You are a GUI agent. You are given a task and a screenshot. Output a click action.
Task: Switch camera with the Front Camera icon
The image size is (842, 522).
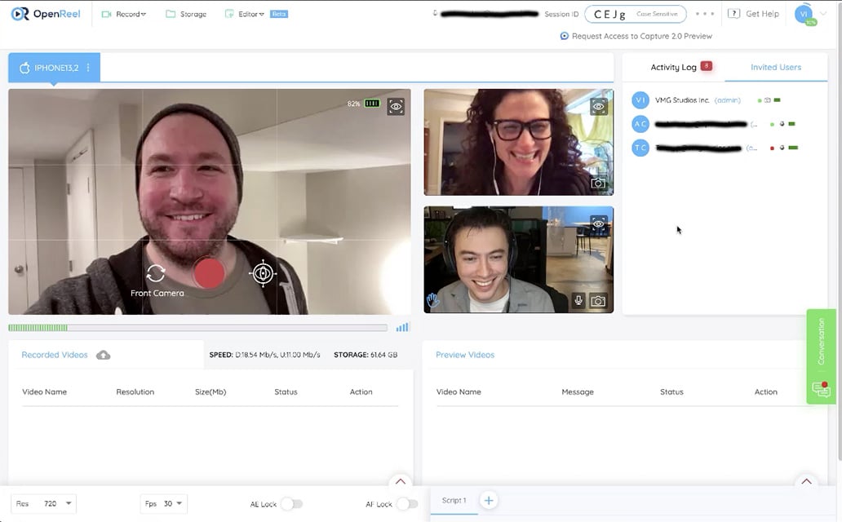pyautogui.click(x=156, y=274)
